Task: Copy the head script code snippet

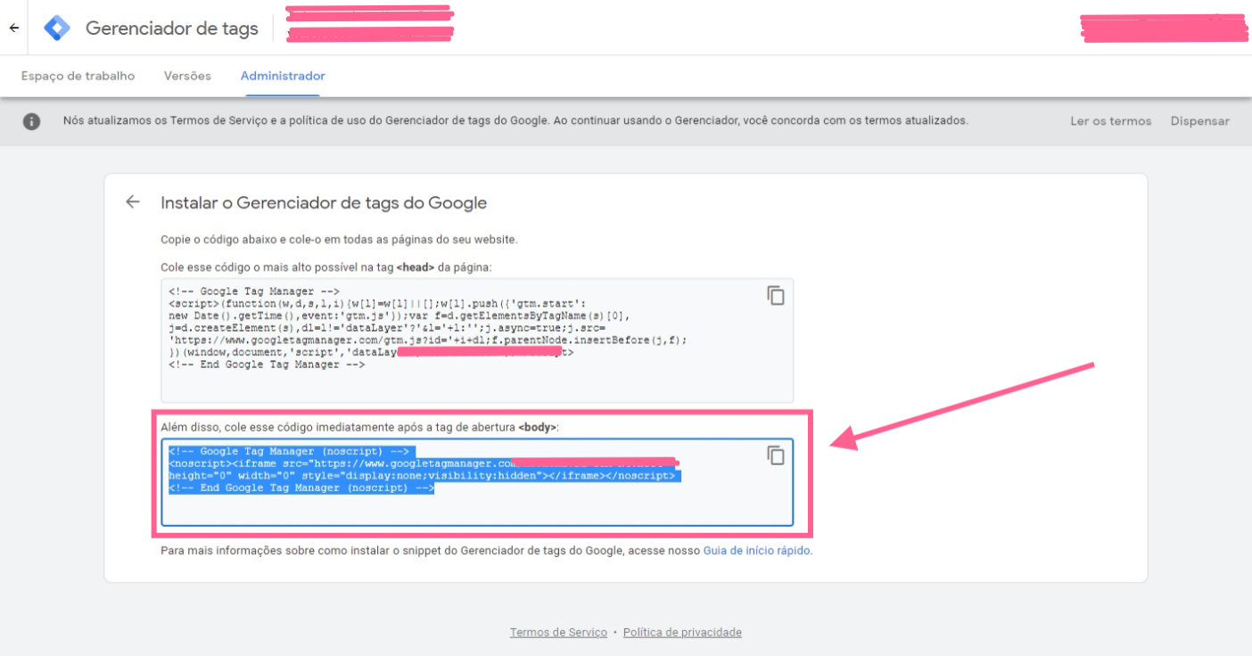Action: tap(776, 296)
